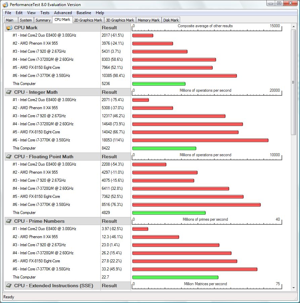Click the scroll down arrow of the scrollbar
This screenshot has height=303, width=300.
(x=293, y=288)
